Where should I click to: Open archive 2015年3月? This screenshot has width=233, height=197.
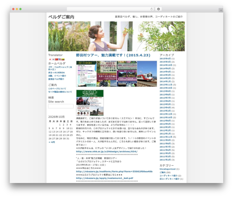click(165, 62)
